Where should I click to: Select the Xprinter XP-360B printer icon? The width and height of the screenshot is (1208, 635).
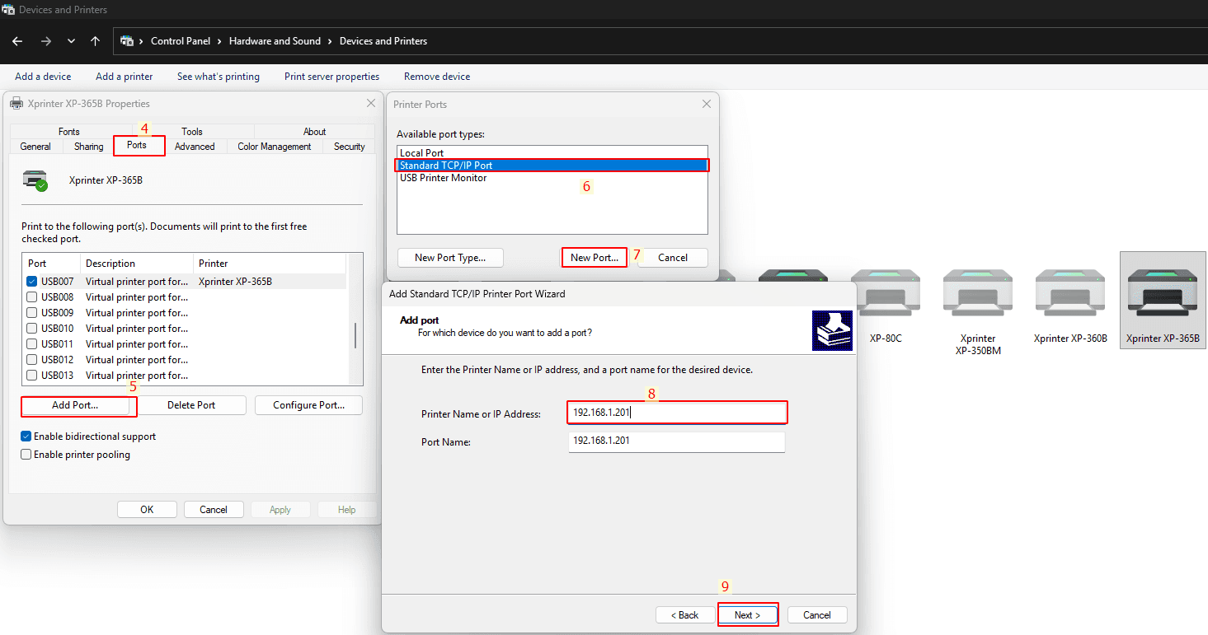[1070, 306]
